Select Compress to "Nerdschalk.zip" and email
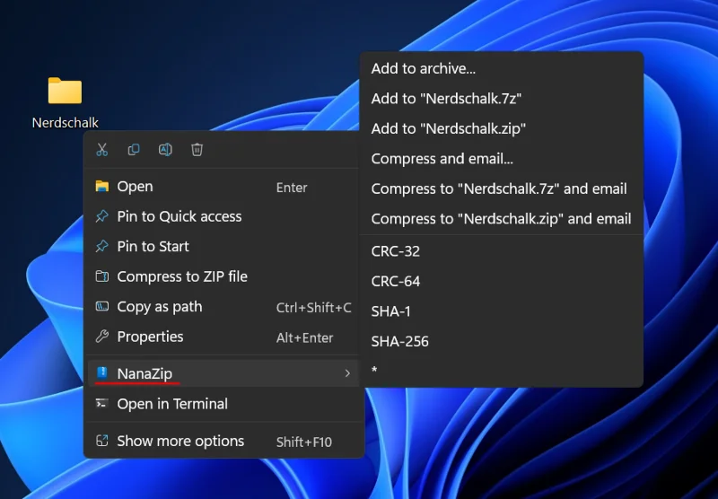 point(502,219)
